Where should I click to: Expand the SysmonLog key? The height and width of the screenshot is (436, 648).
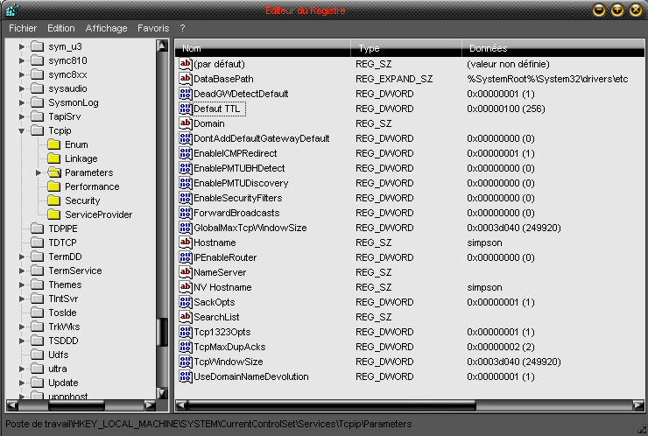[22, 102]
